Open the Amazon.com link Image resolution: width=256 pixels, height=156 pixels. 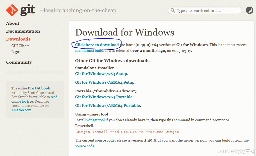tap(21, 110)
